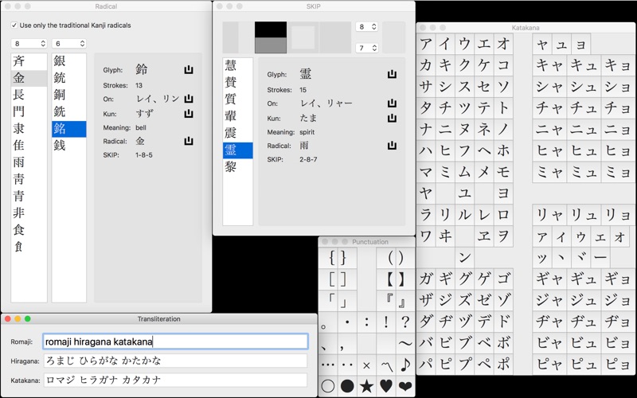Click the キャ key in Katakana window

[549, 65]
